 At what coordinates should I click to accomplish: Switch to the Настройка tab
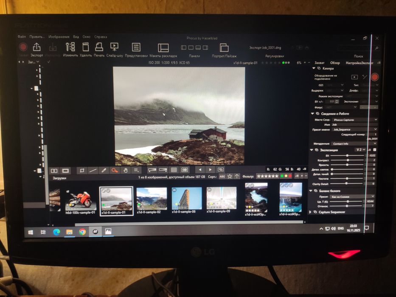tap(353, 63)
